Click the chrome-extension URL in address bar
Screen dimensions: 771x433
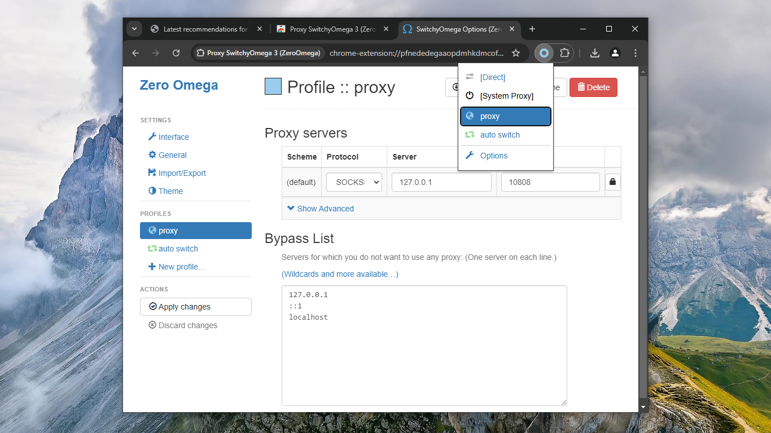pyautogui.click(x=417, y=53)
